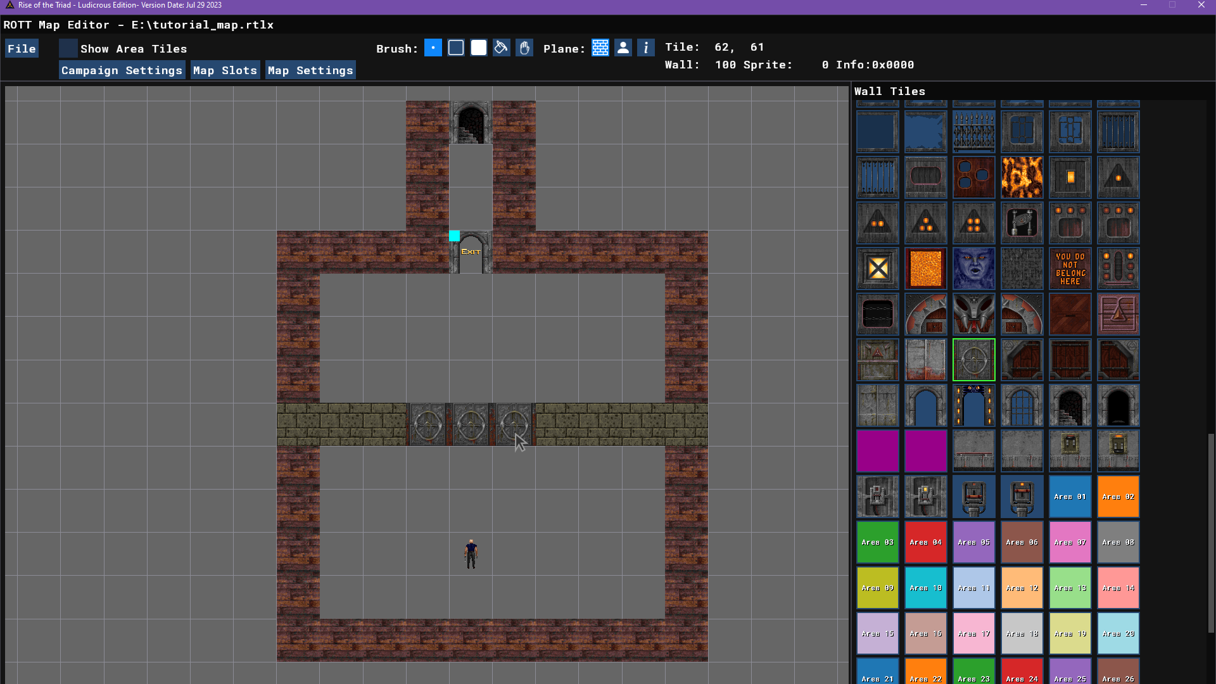The image size is (1216, 684).
Task: Select the outlined rectangle brush
Action: click(x=456, y=48)
